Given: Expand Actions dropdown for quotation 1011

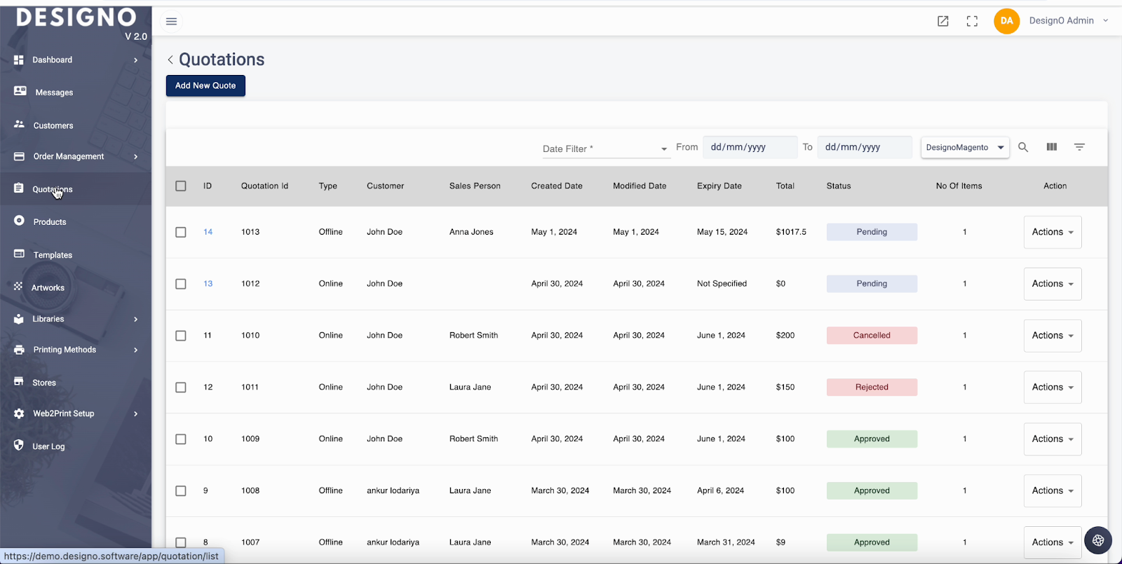Looking at the screenshot, I should 1052,387.
